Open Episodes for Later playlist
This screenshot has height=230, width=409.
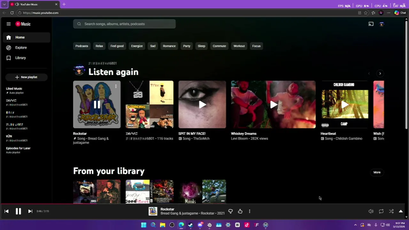[27, 150]
